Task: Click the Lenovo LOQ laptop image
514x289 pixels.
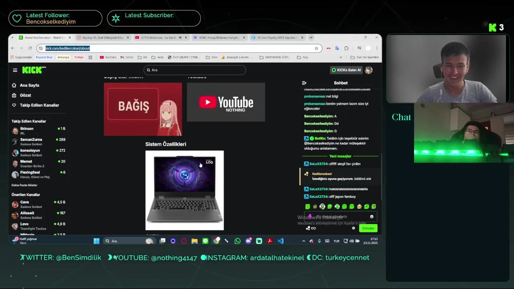Action: (184, 190)
